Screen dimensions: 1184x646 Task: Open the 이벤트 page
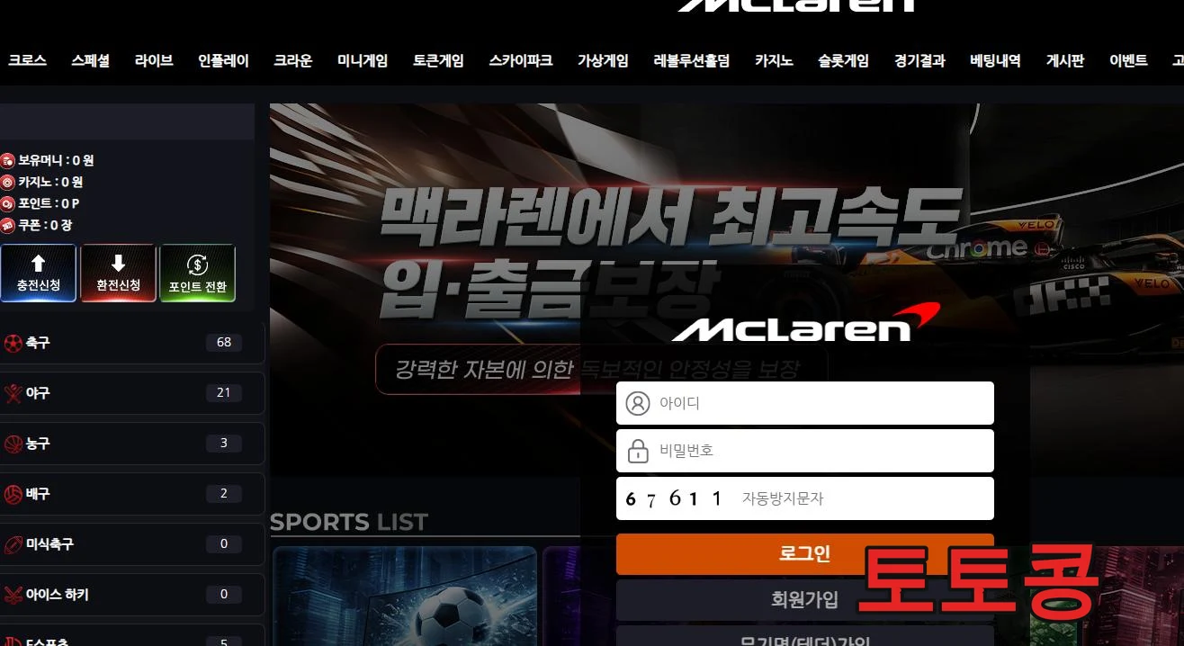(1128, 61)
